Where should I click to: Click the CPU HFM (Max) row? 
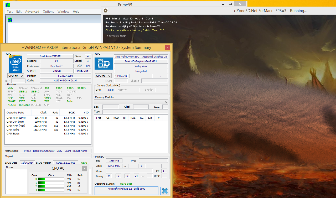47,126
